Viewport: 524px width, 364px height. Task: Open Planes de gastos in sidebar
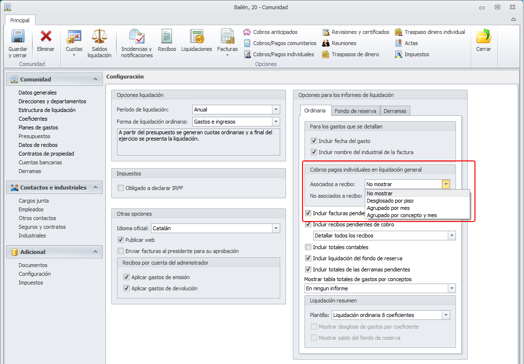tap(38, 127)
